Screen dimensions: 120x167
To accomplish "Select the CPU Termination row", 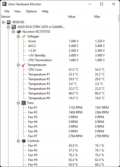I will point(59,60).
